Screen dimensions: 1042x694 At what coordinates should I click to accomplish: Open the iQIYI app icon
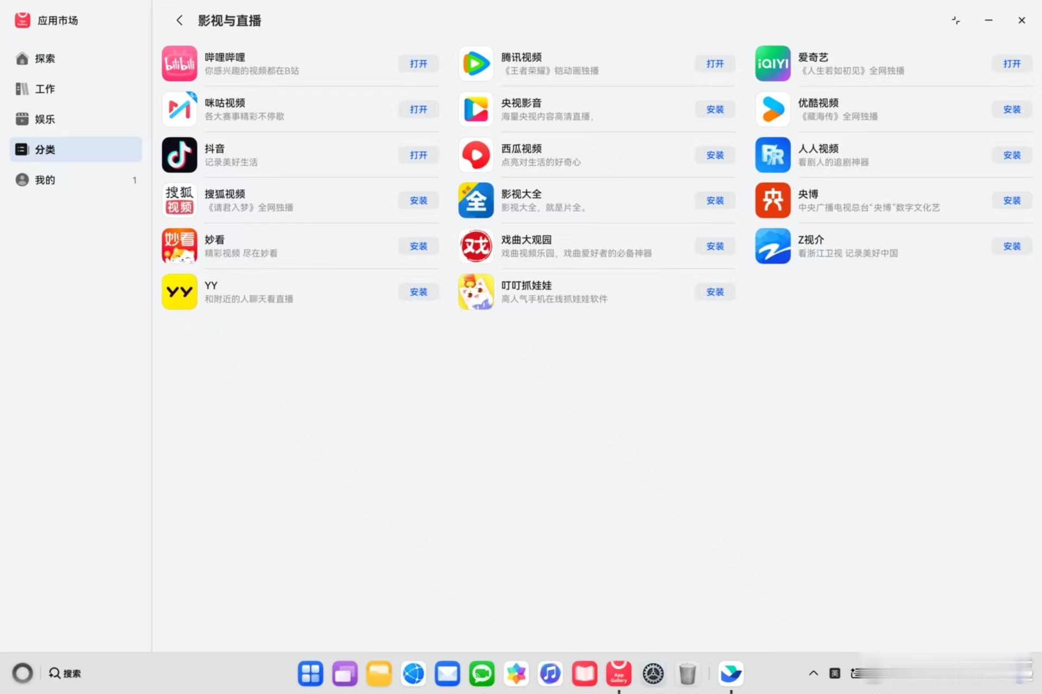pyautogui.click(x=772, y=63)
